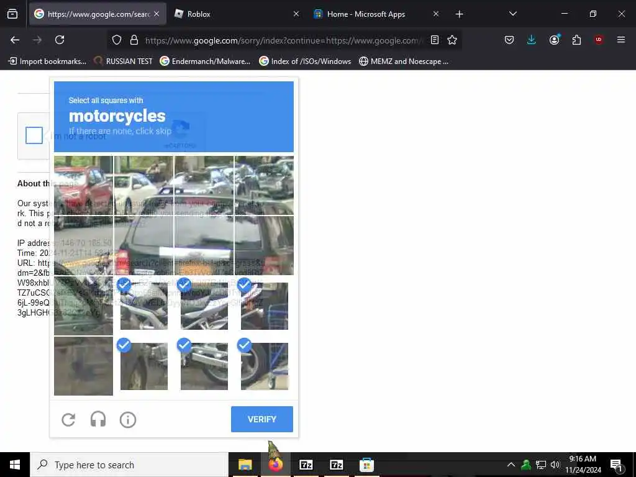The width and height of the screenshot is (636, 477).
Task: Open the Firefox View icon at the tab strip's left
Action: 12,14
